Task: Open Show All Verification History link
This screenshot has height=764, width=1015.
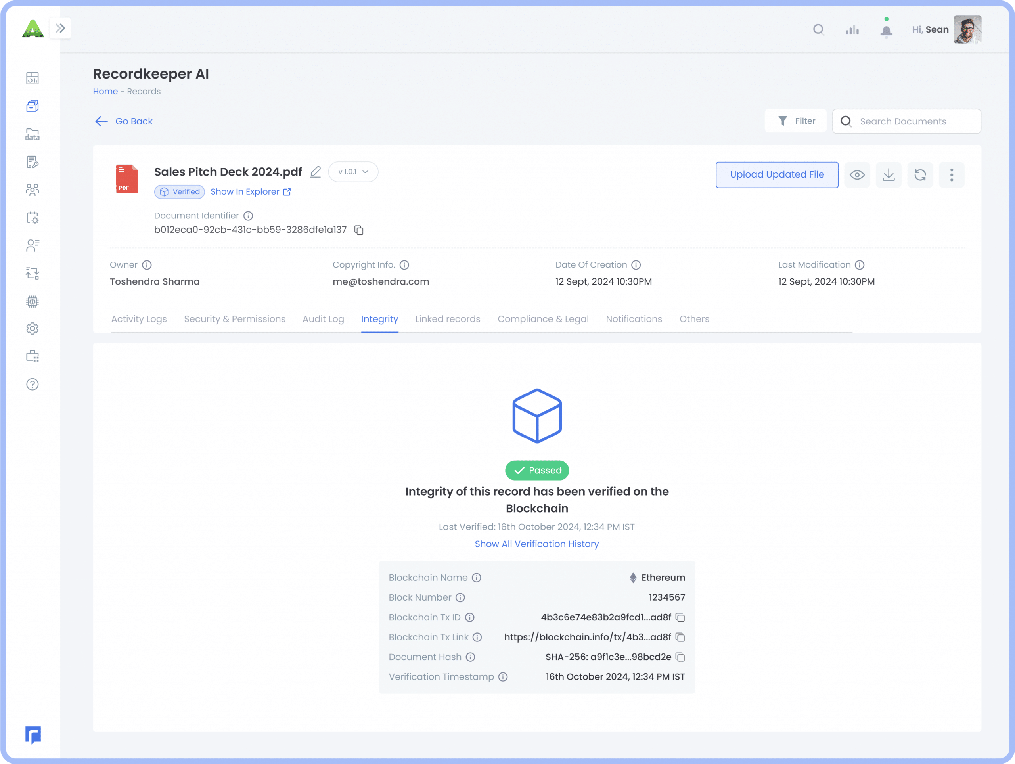Action: [x=536, y=544]
